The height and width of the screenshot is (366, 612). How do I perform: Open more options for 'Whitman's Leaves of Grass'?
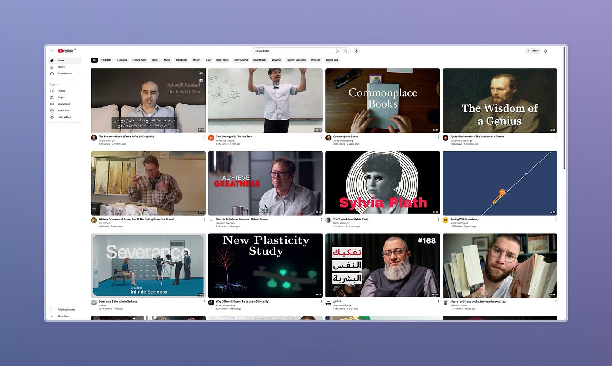[204, 219]
